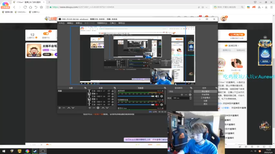The width and height of the screenshot is (275, 154).
Task: Reload the Douyu page
Action: 25,7
